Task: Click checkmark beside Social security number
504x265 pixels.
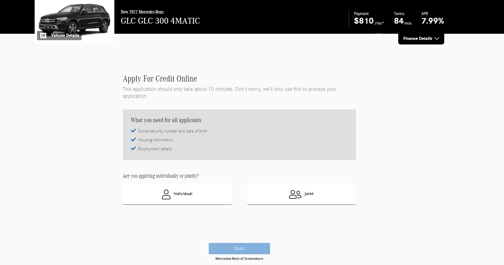Action: pyautogui.click(x=133, y=131)
